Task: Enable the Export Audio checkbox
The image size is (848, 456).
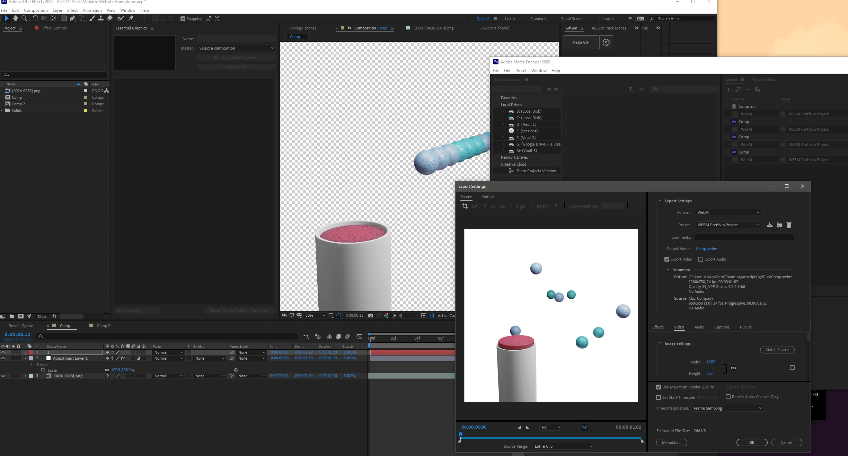Action: point(701,259)
